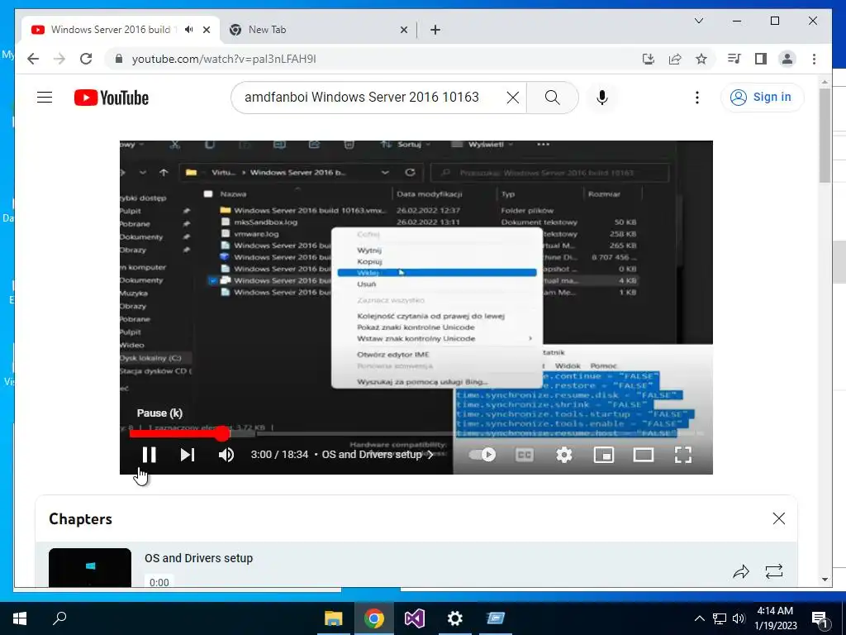Start voice search with microphone icon
The image size is (846, 635).
602,98
